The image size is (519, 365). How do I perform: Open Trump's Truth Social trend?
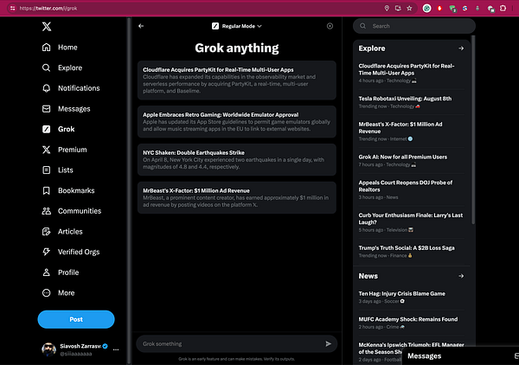click(412, 252)
